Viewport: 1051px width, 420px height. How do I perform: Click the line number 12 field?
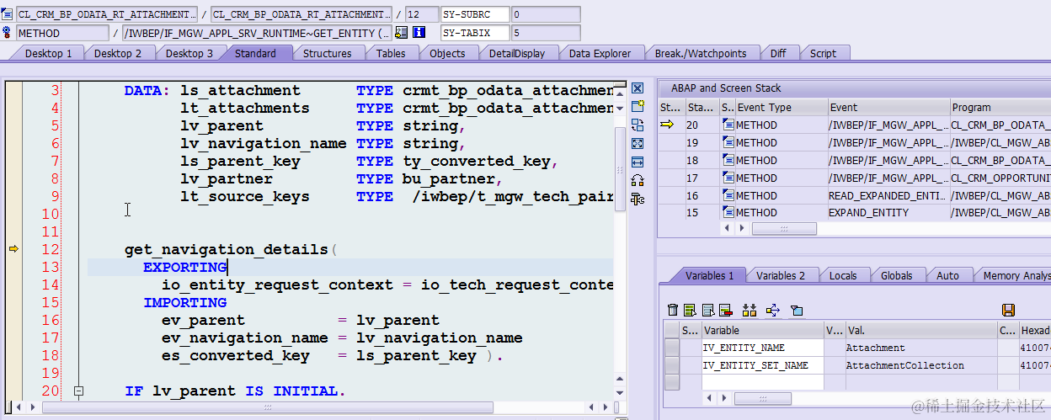click(421, 14)
